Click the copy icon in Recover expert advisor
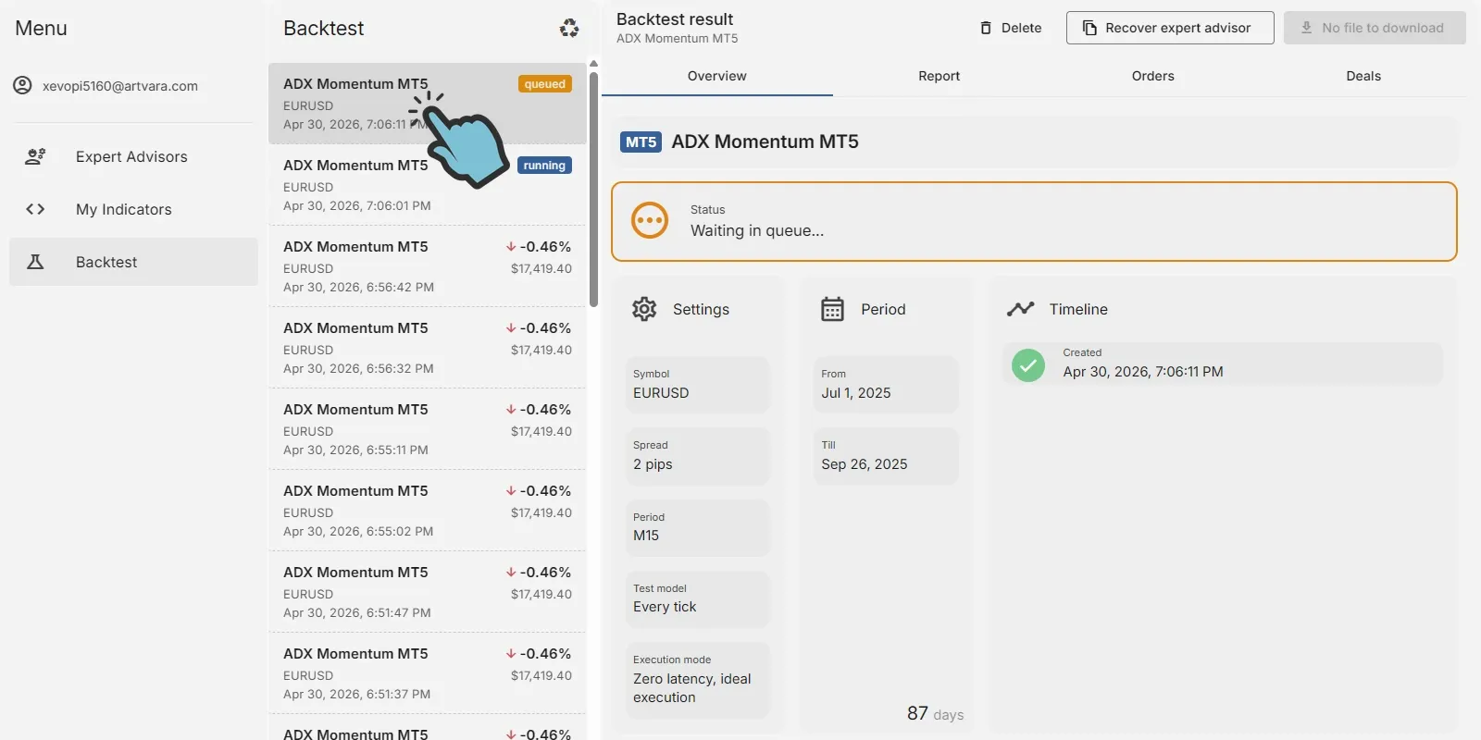1481x740 pixels. (x=1089, y=28)
